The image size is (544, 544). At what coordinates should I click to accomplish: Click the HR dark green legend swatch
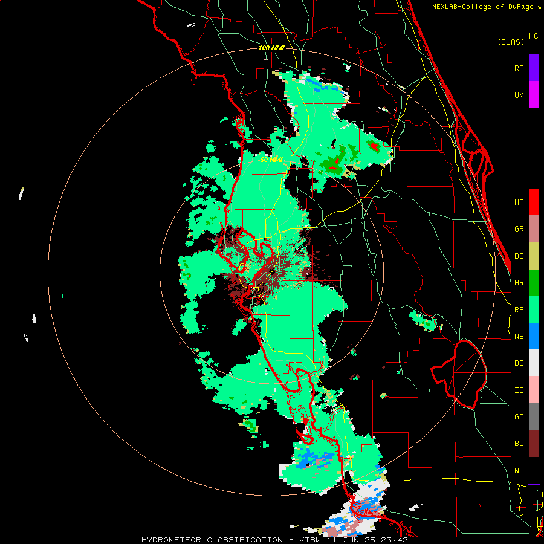pyautogui.click(x=534, y=282)
